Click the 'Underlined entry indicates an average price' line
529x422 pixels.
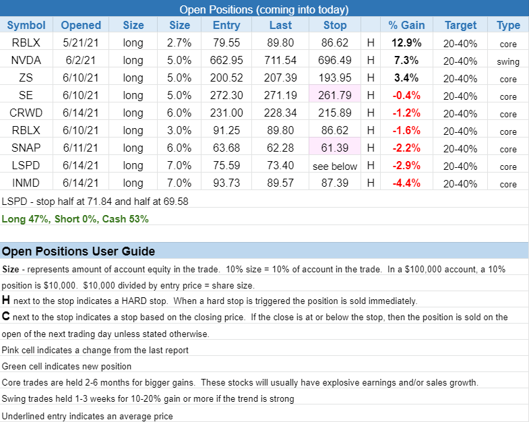pos(87,416)
